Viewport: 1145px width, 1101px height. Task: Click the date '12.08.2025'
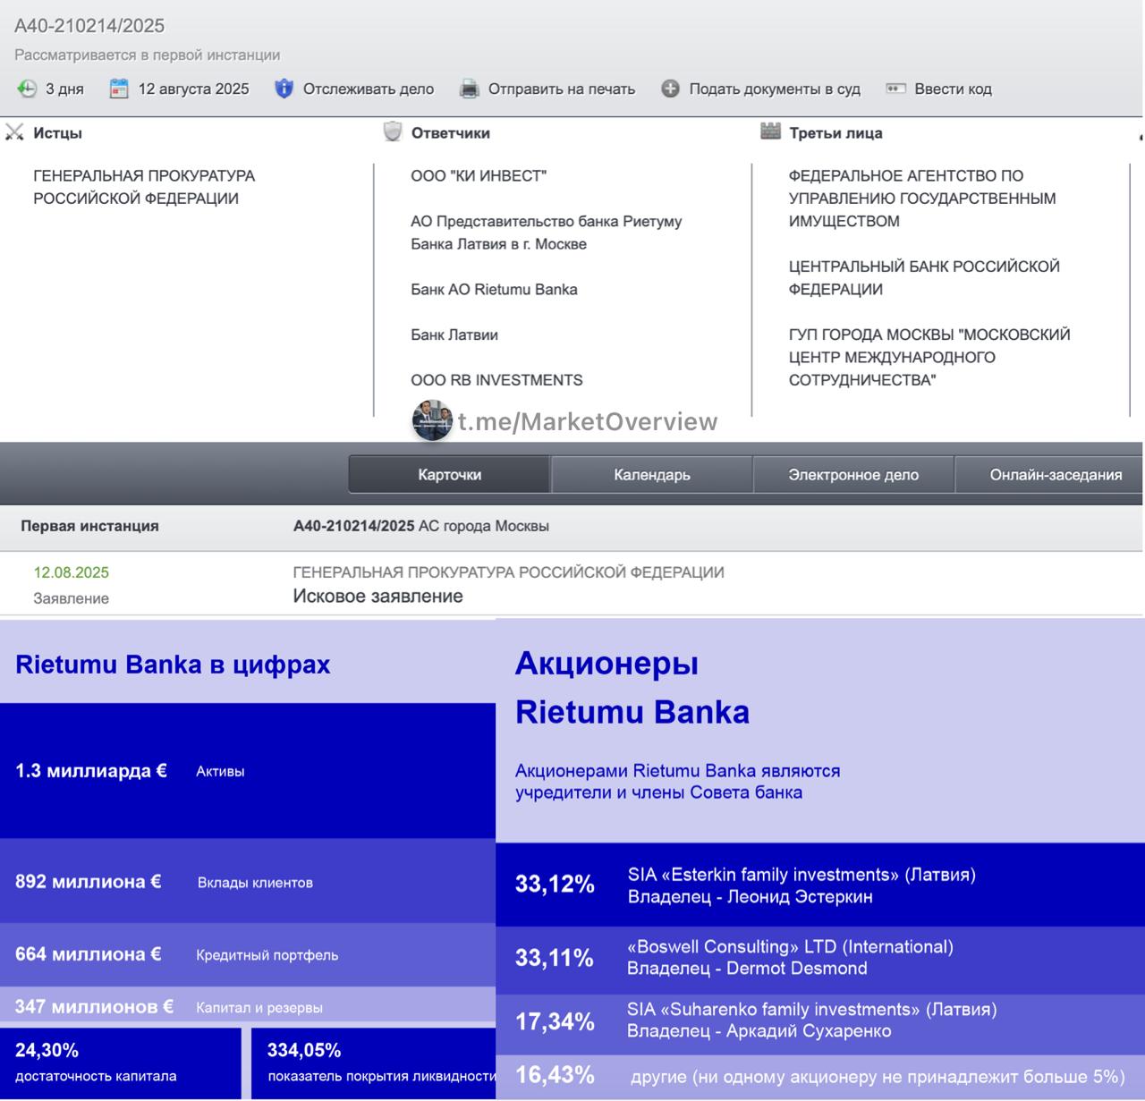point(71,572)
